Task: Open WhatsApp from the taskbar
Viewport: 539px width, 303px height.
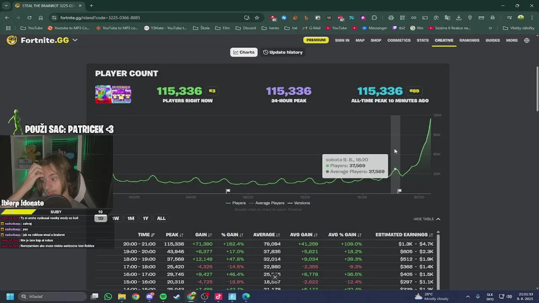Action: pos(108,296)
